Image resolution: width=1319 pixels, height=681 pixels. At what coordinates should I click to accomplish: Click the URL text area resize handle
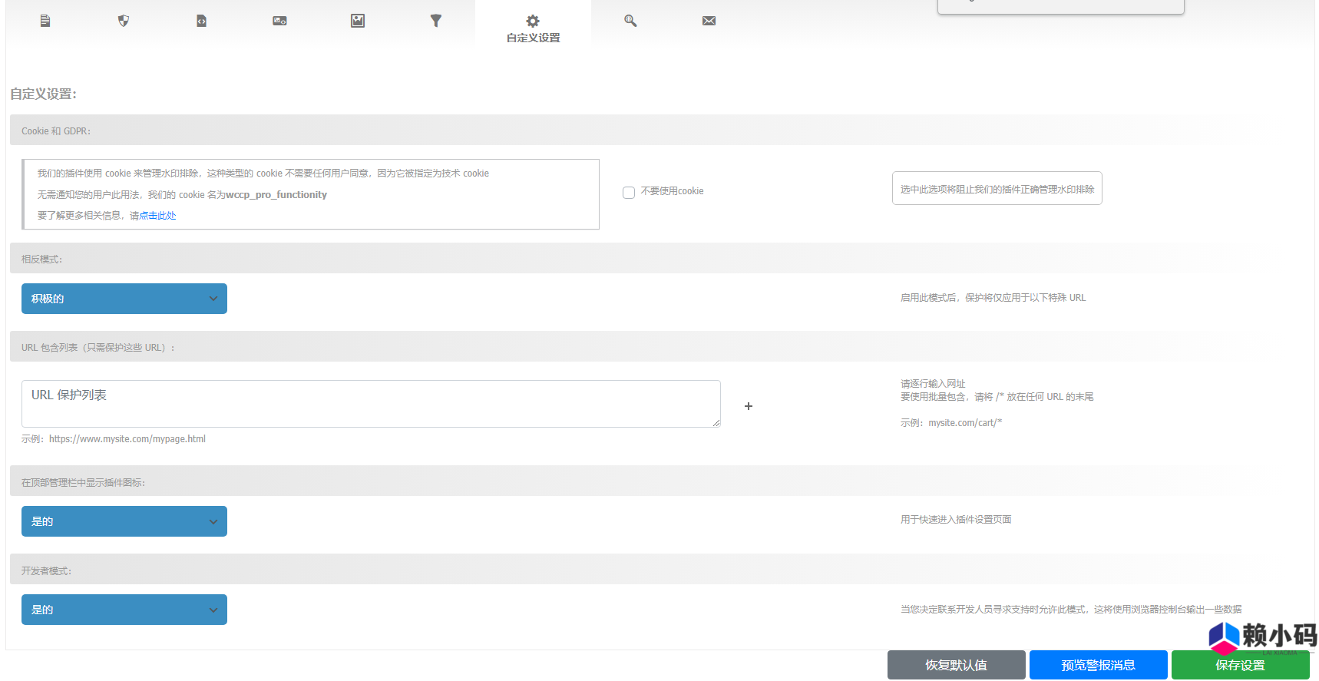click(716, 423)
